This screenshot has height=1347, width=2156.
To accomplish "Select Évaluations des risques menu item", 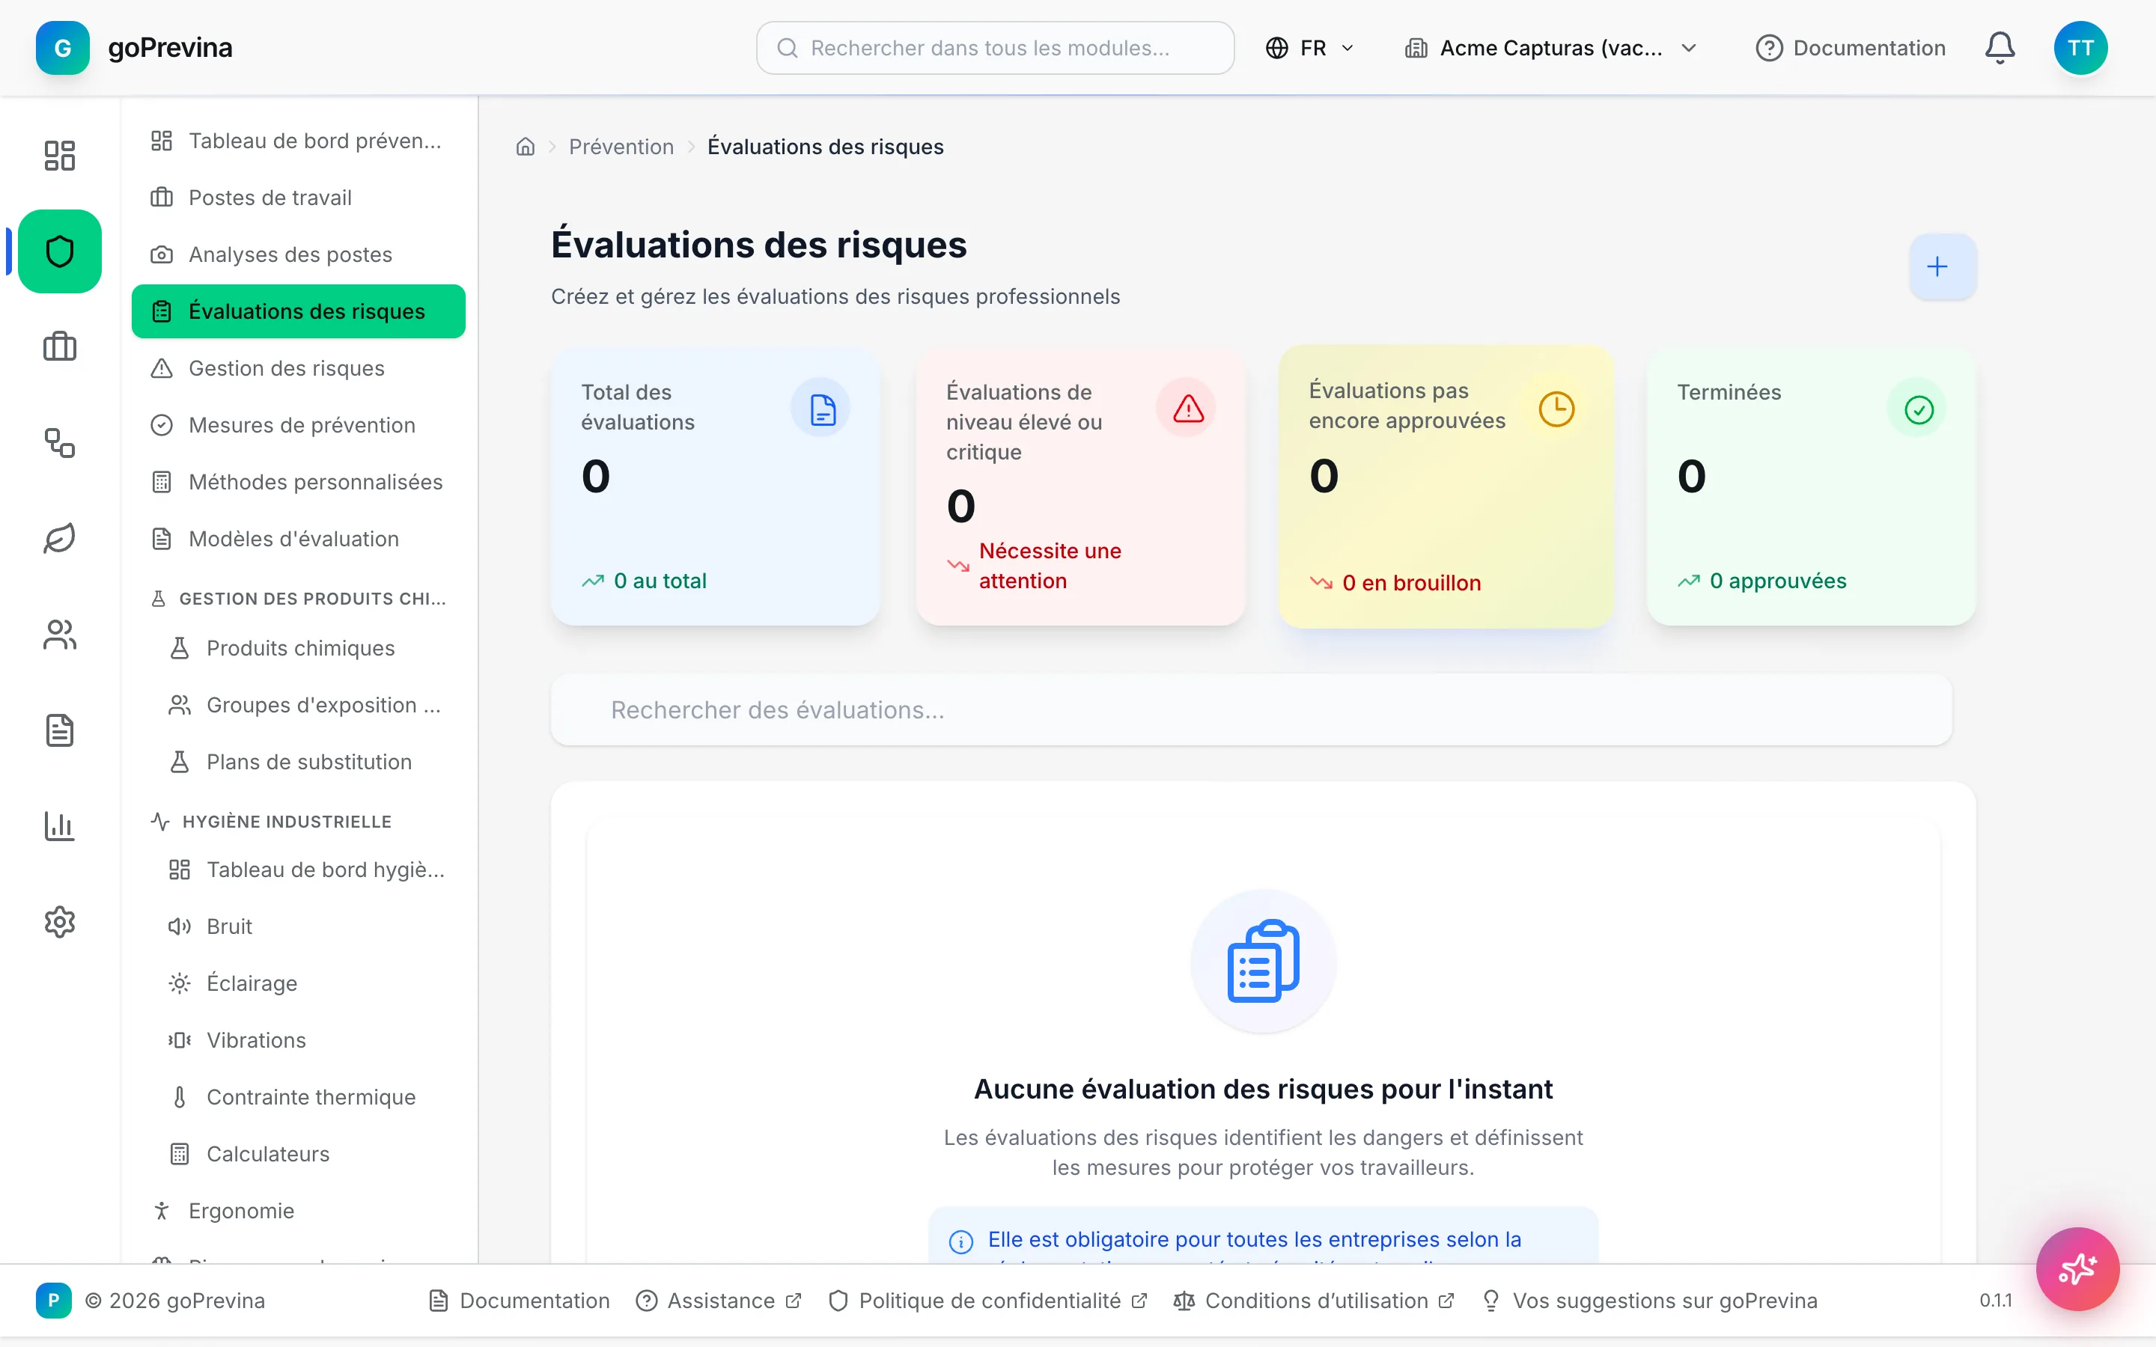I will click(x=299, y=311).
